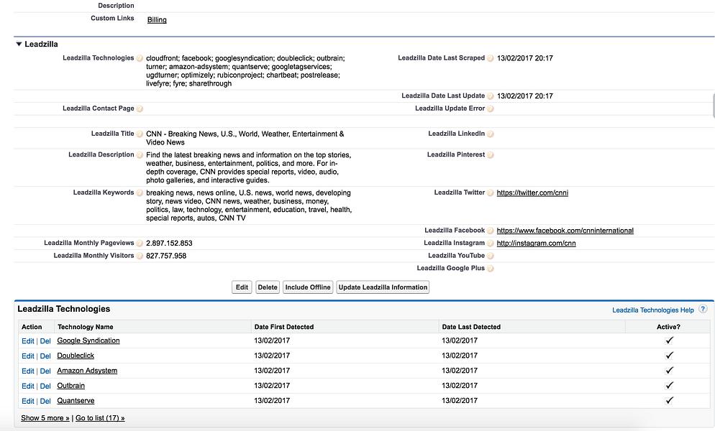Click Active checkmark for Google Syndication
The width and height of the screenshot is (715, 431).
pyautogui.click(x=669, y=340)
